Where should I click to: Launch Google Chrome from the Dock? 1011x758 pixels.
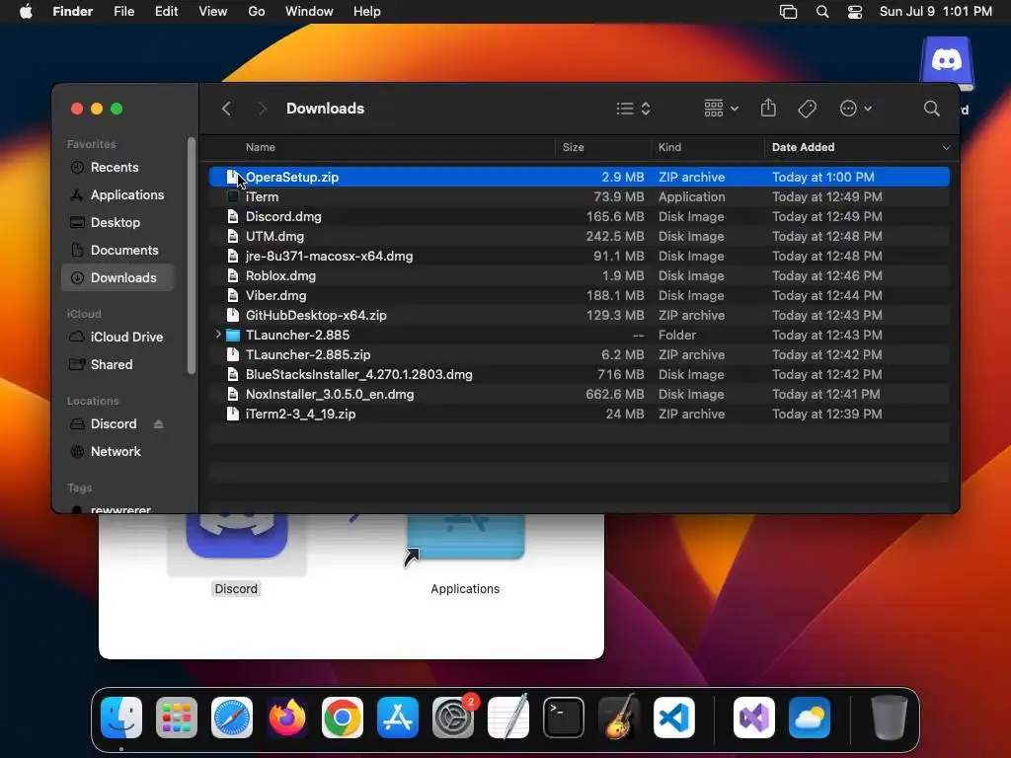pyautogui.click(x=343, y=718)
